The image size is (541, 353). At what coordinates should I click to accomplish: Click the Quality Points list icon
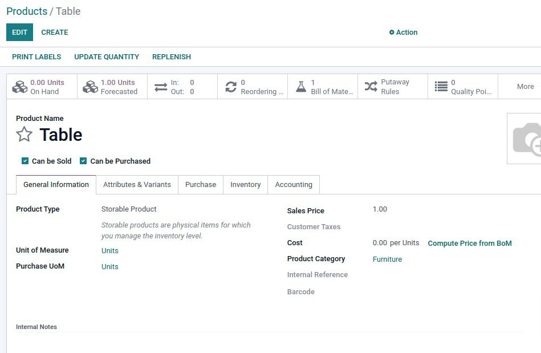[x=441, y=87]
